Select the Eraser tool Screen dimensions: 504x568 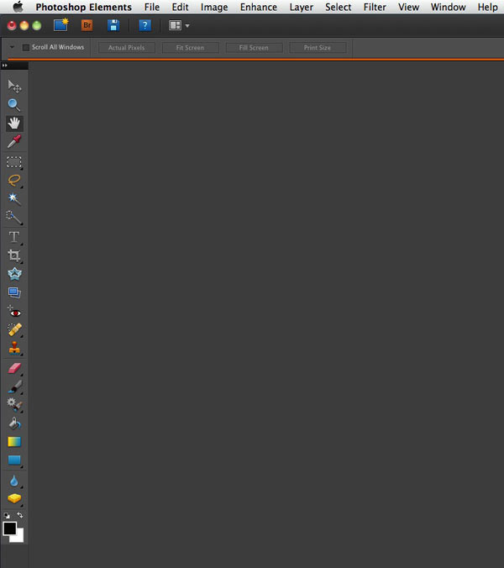pos(14,368)
